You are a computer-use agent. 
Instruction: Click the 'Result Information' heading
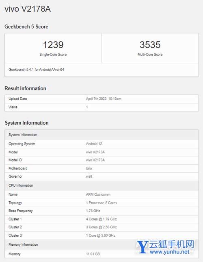pyautogui.click(x=25, y=88)
